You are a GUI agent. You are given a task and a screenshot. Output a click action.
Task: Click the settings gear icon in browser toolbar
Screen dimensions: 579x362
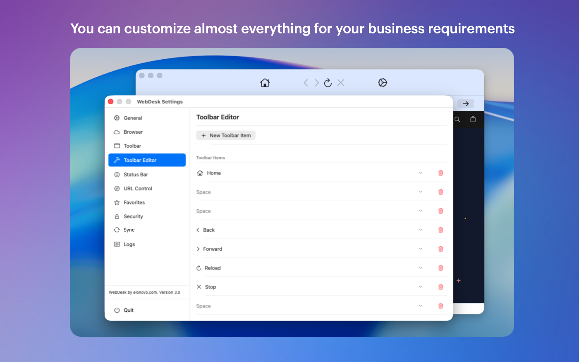click(383, 83)
